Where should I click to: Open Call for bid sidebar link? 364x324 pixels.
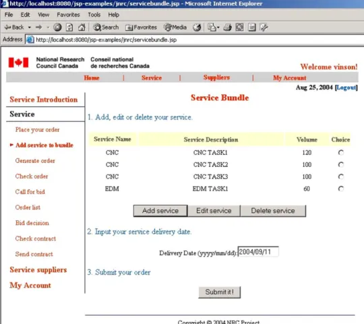[30, 192]
